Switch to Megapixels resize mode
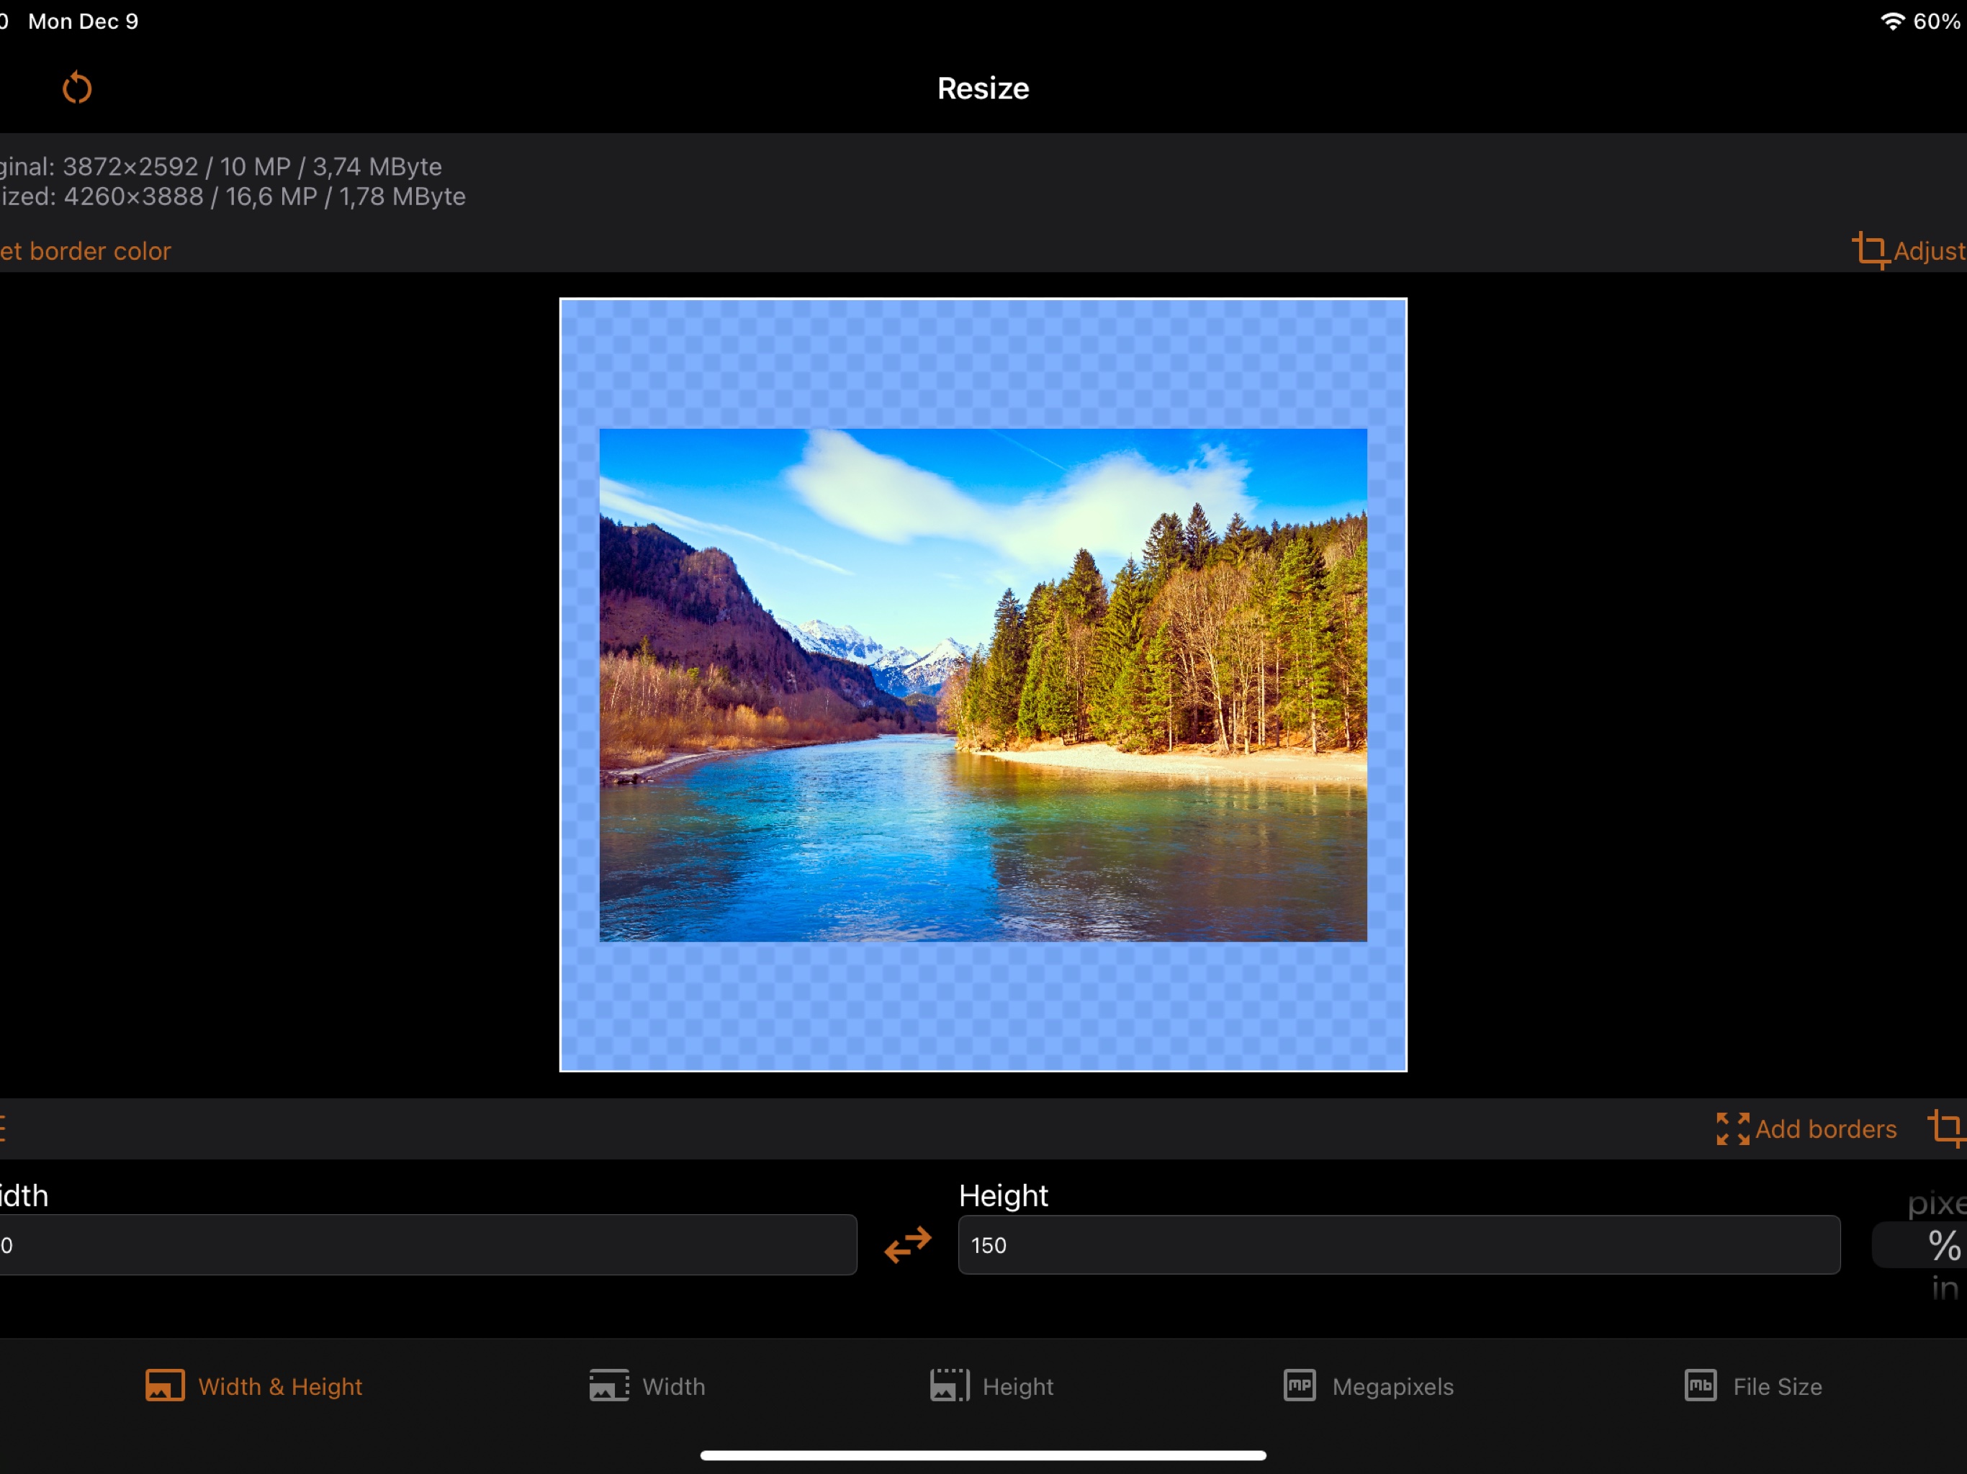 tap(1367, 1385)
